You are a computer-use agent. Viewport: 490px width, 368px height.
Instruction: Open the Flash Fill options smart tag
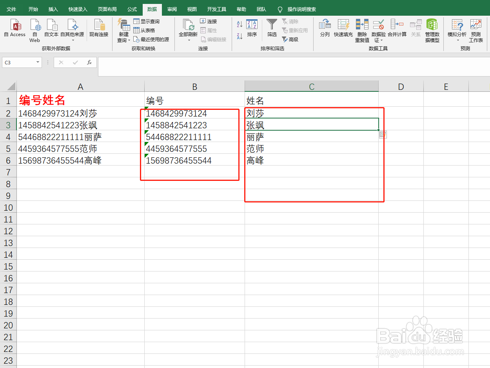click(x=383, y=135)
